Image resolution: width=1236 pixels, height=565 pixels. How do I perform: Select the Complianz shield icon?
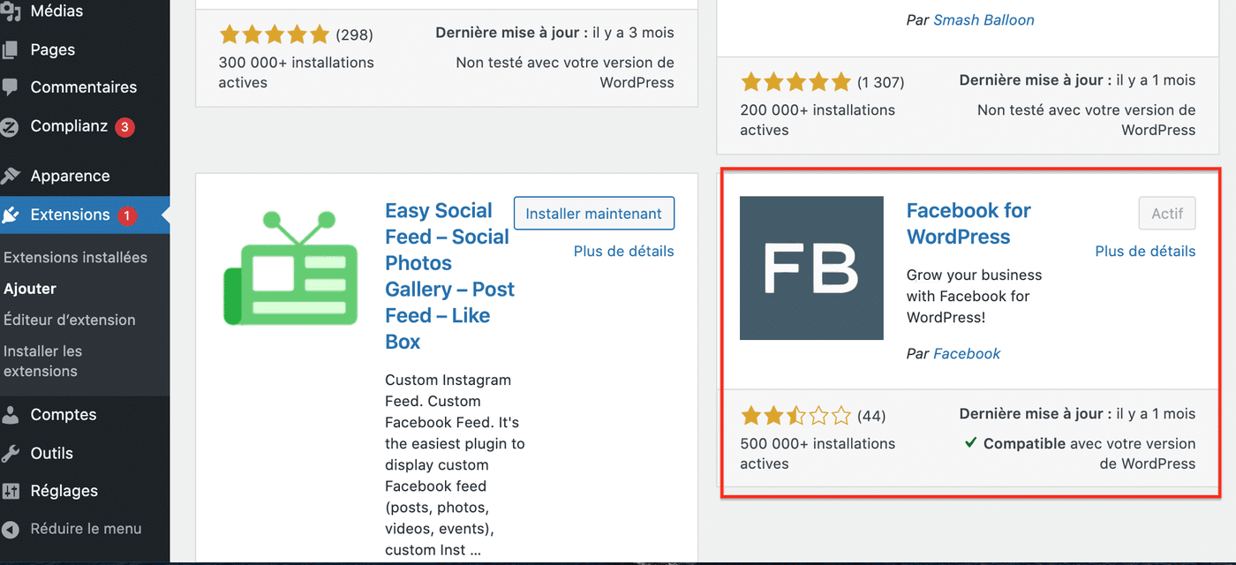tap(11, 126)
